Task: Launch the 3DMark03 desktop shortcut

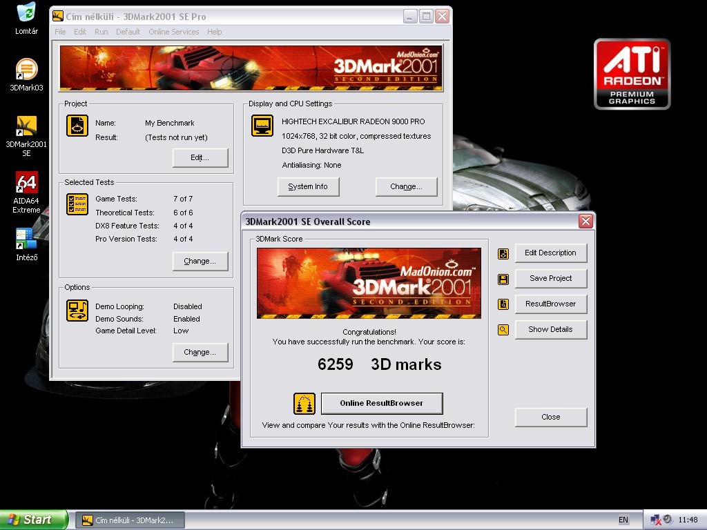Action: click(x=26, y=75)
